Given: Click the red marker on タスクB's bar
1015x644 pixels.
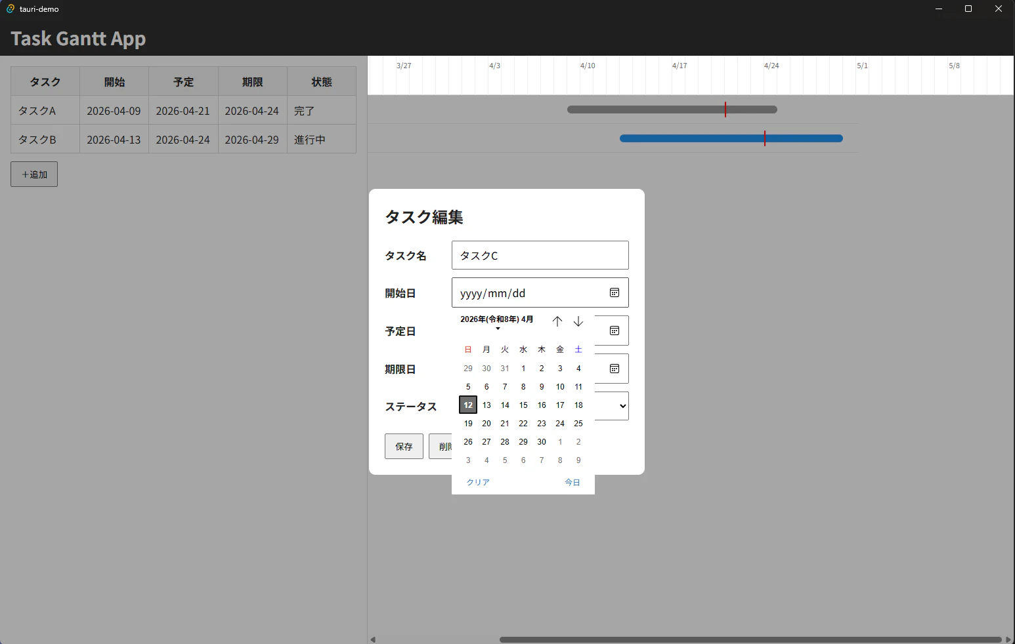Looking at the screenshot, I should coord(765,138).
